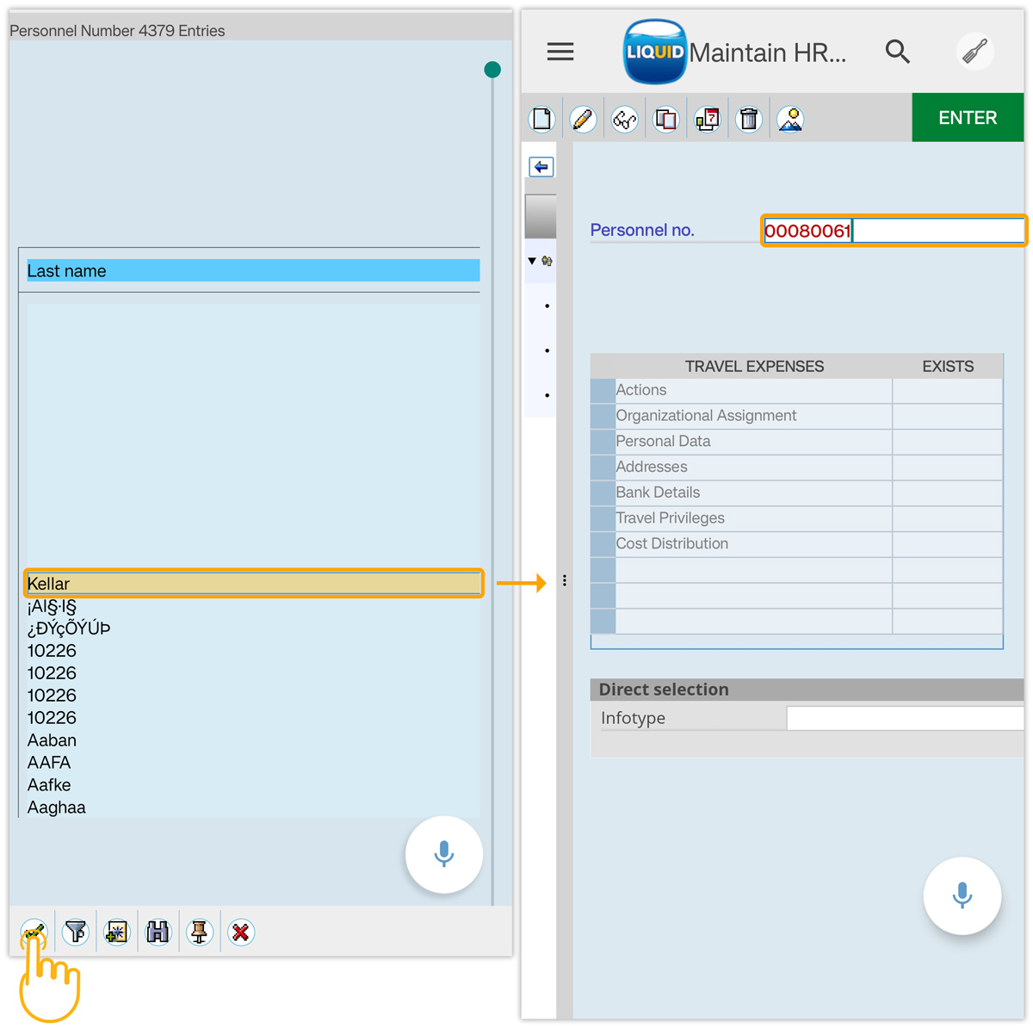1033x1028 pixels.
Task: Click the Direct selection header
Action: (807, 690)
